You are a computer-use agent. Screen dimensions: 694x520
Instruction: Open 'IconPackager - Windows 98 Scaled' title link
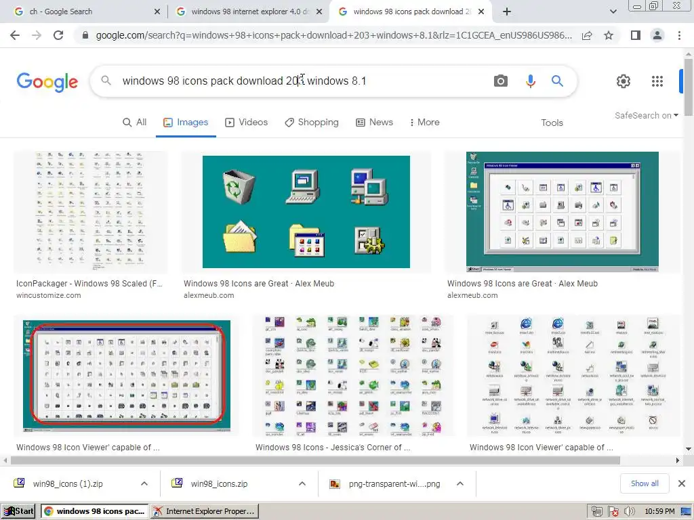click(x=89, y=284)
